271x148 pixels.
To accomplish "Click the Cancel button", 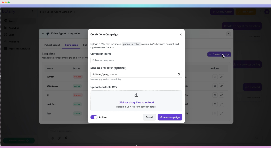I will pyautogui.click(x=149, y=117).
